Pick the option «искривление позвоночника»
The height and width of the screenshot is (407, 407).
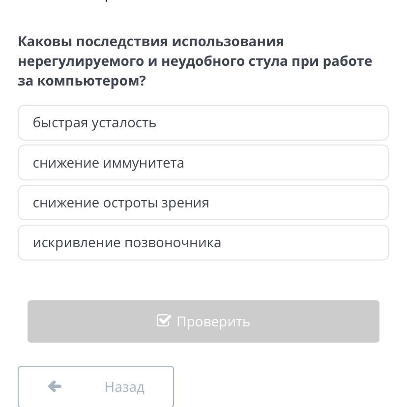point(203,242)
